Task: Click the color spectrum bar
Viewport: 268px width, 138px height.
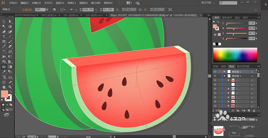Action: pos(235,55)
